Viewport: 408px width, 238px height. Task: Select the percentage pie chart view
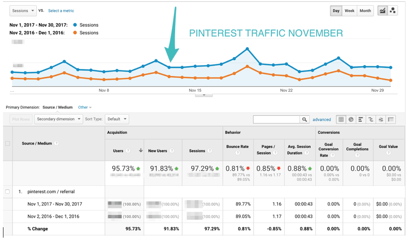pyautogui.click(x=351, y=119)
